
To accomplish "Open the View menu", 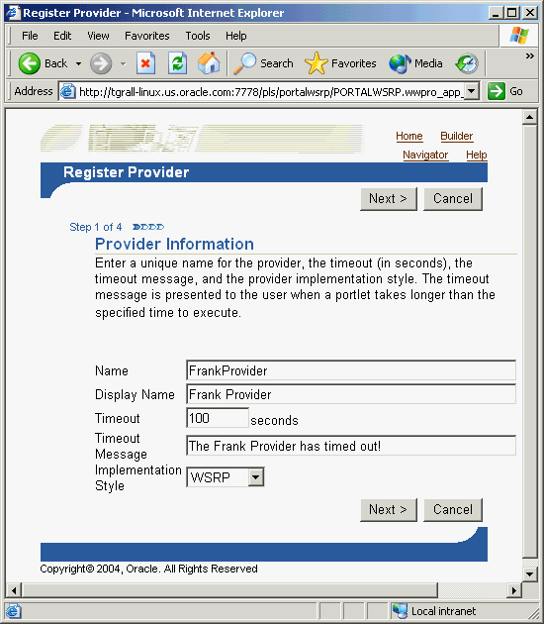I will click(98, 36).
